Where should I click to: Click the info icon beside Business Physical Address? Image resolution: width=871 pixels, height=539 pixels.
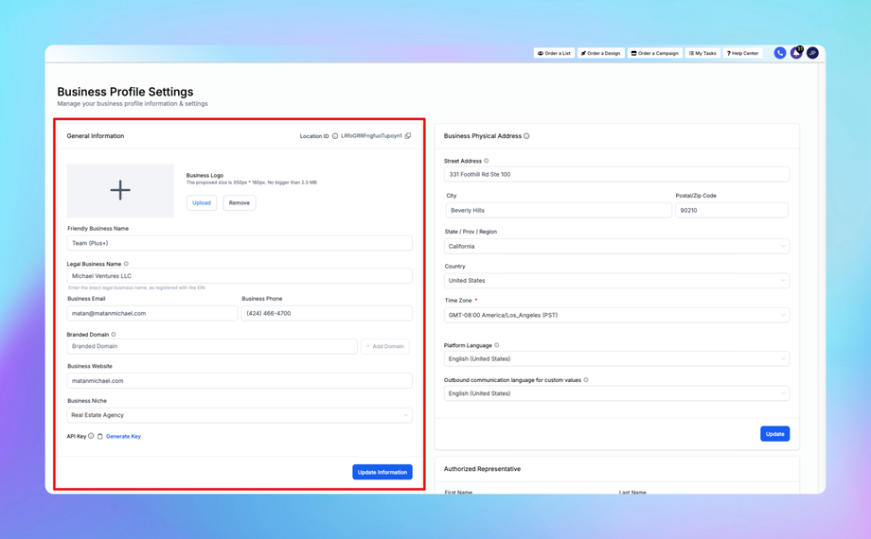(x=526, y=136)
